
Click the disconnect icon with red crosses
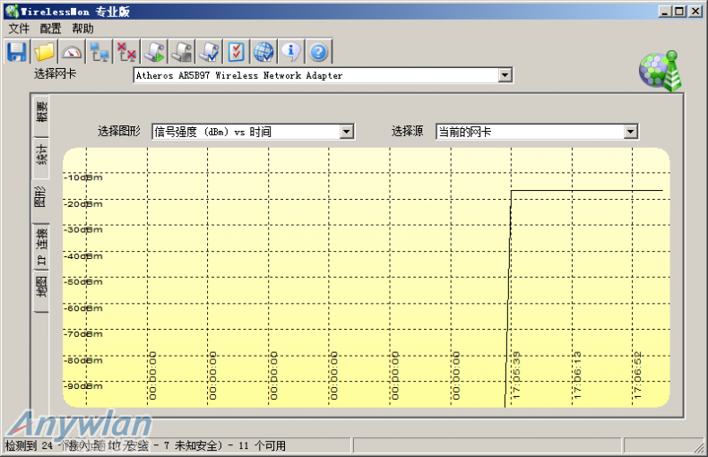point(126,52)
